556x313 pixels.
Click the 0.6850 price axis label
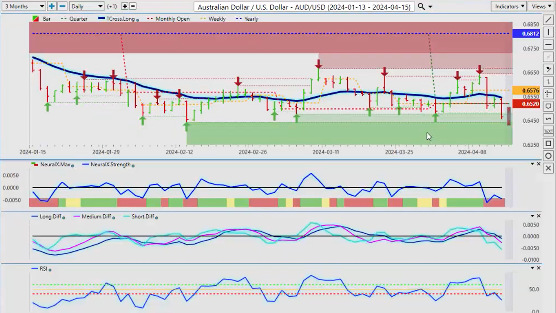coord(531,24)
